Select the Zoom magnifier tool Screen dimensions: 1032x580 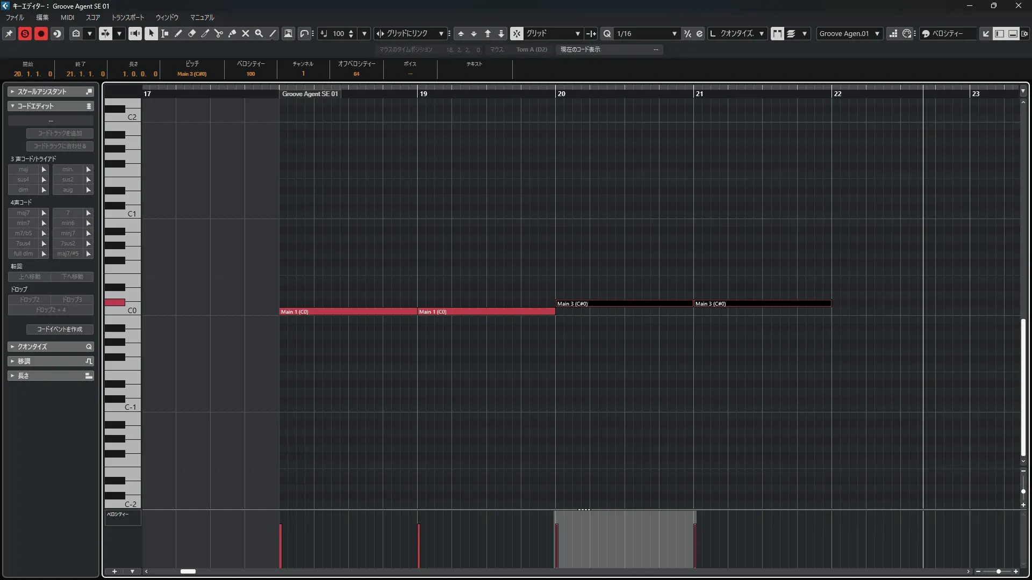tap(259, 33)
